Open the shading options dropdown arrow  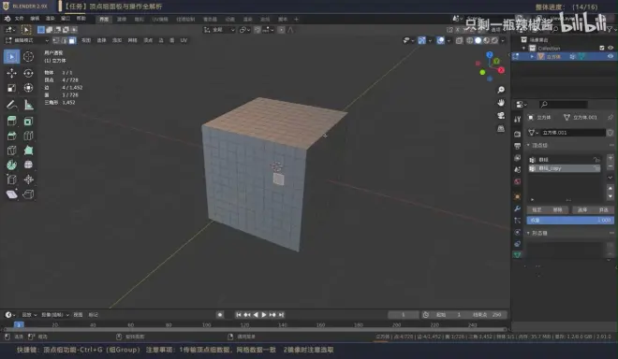tap(503, 40)
